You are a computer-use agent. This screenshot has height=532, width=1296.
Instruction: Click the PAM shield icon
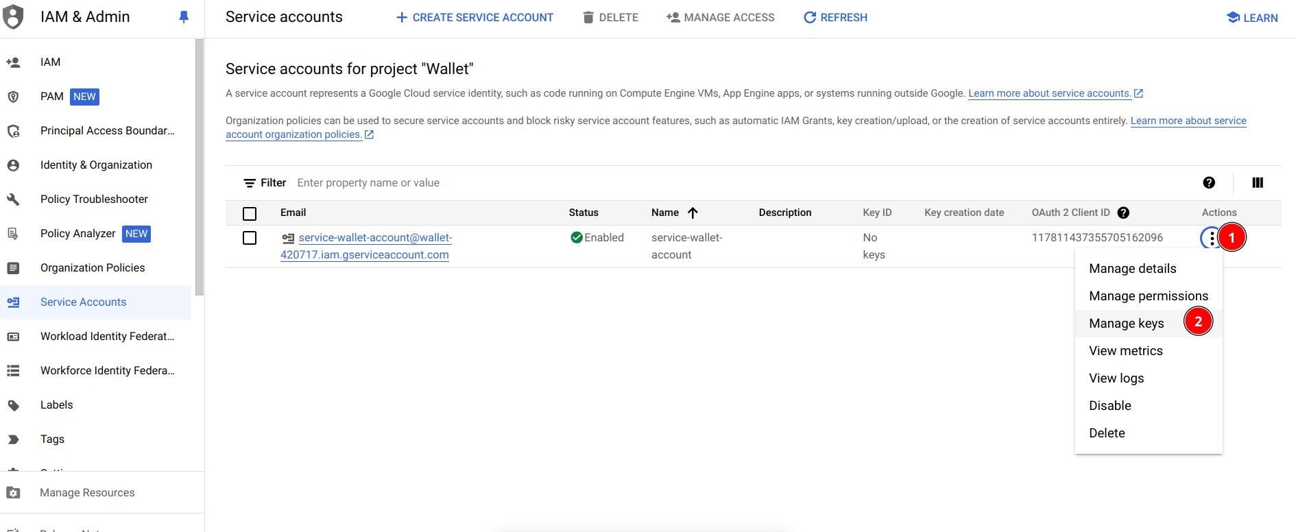[x=13, y=97]
